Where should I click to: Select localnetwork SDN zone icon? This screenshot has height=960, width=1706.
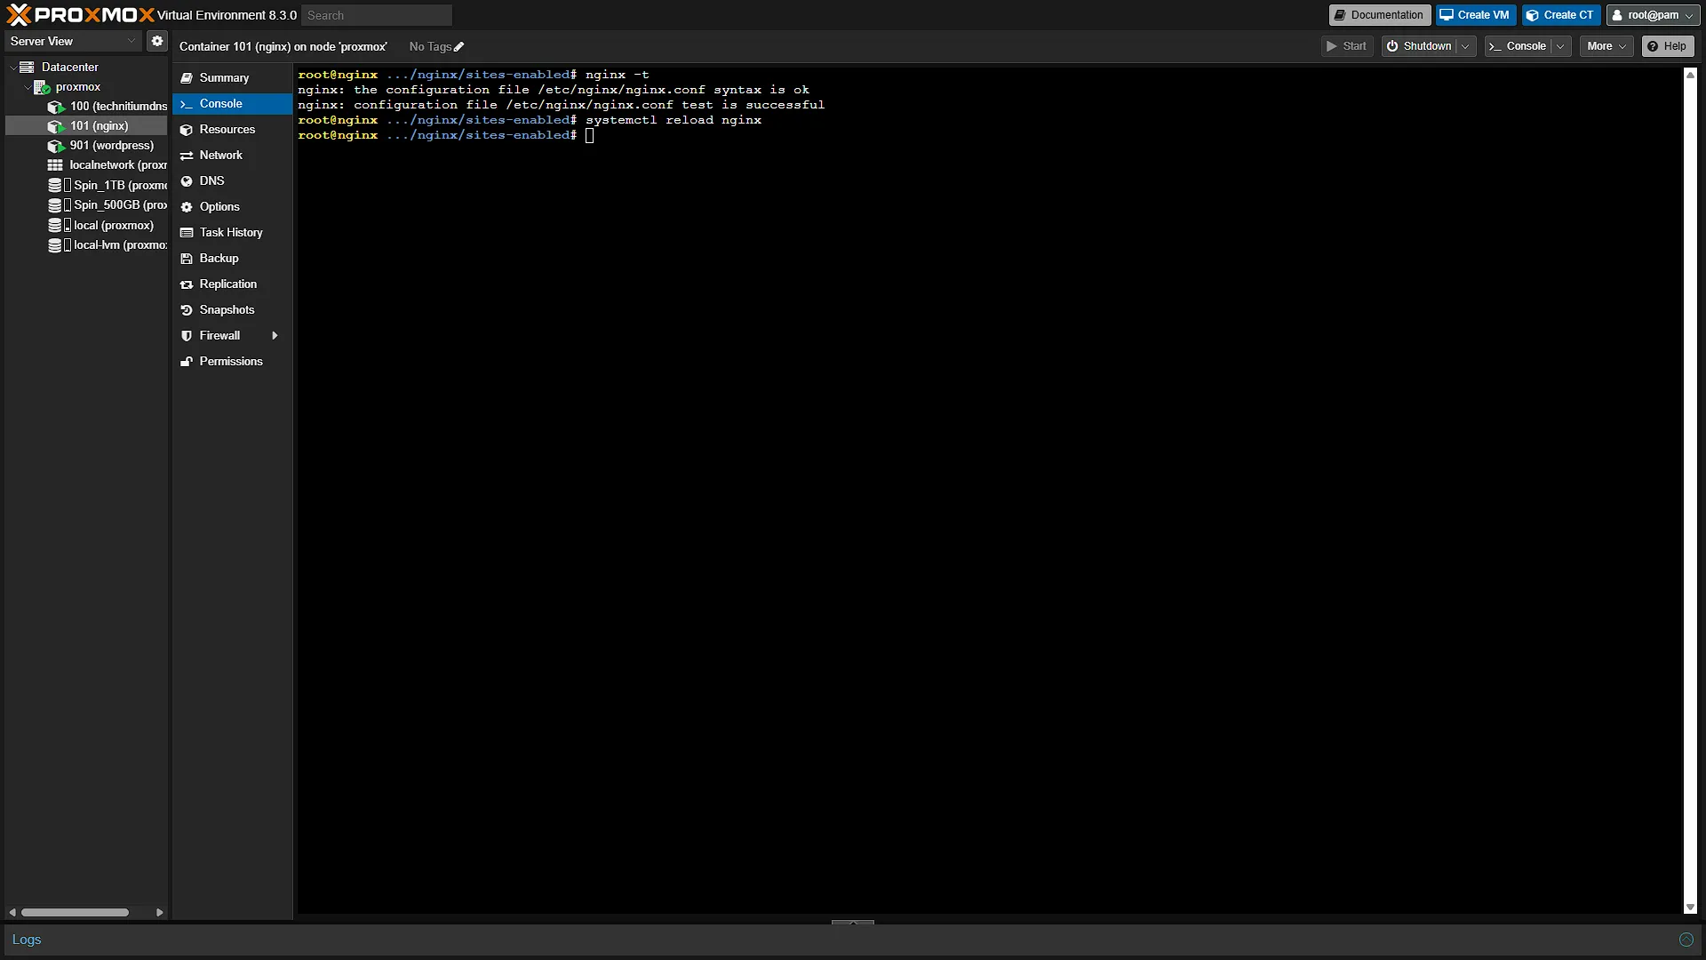point(55,165)
